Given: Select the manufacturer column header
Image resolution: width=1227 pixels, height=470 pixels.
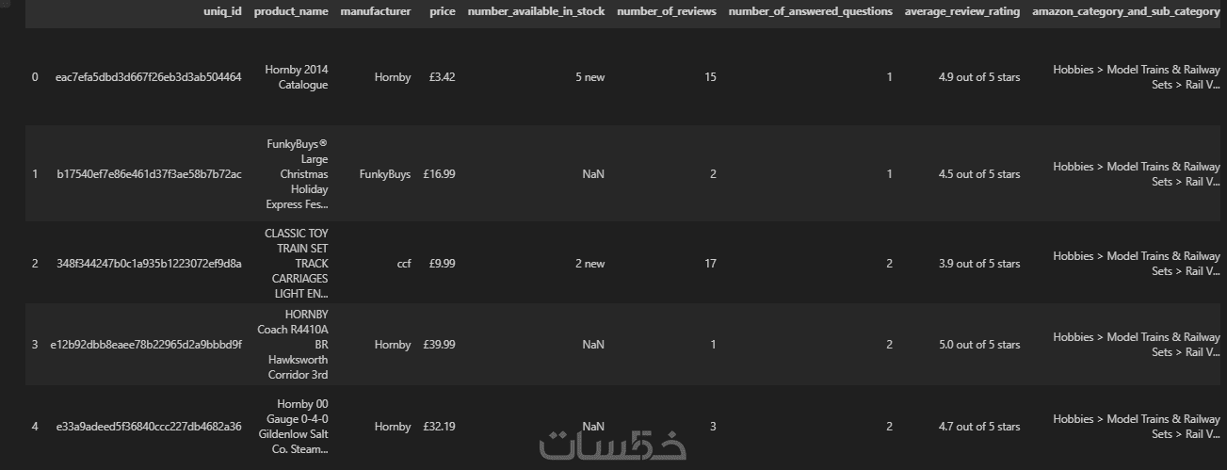Looking at the screenshot, I should coord(375,11).
